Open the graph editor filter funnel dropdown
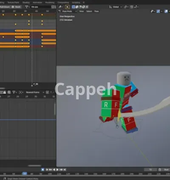 click(14, 92)
